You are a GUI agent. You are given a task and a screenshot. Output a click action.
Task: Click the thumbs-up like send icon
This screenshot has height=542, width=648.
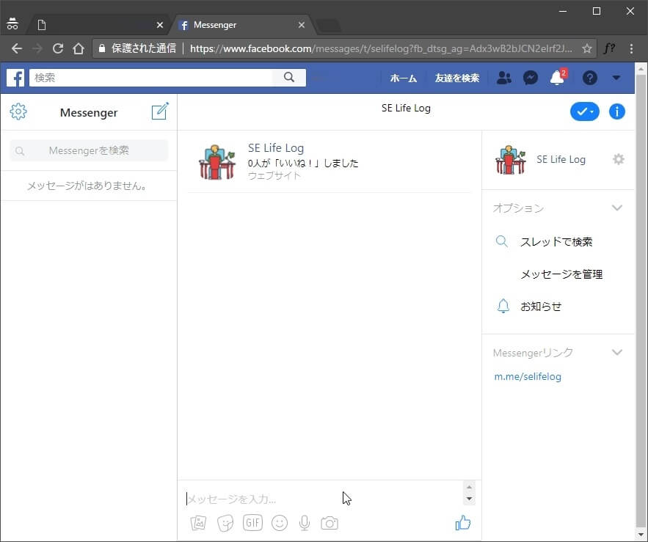462,523
